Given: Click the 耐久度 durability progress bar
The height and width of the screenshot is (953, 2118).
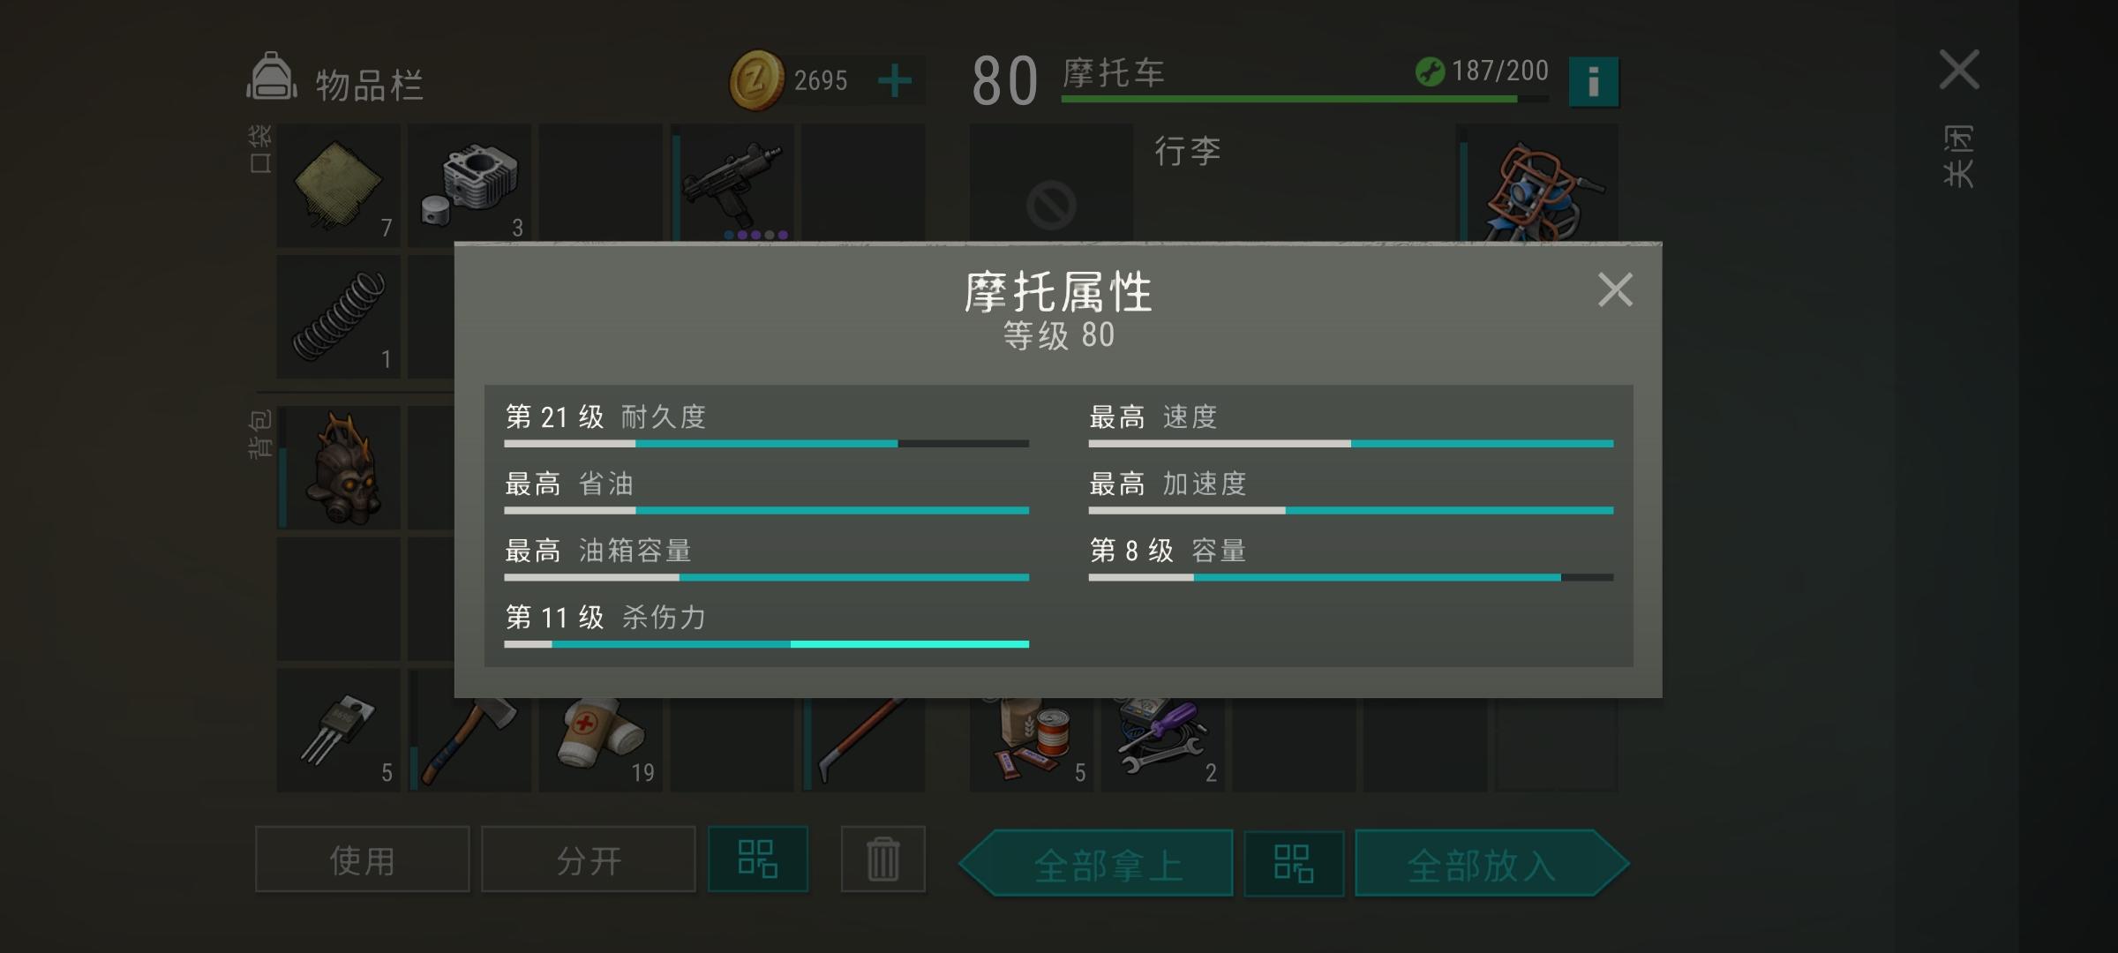Looking at the screenshot, I should point(766,444).
